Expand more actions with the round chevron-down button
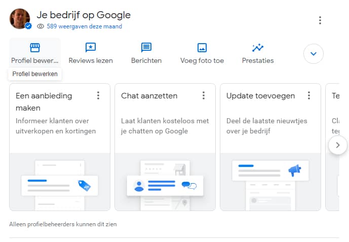This screenshot has width=349, height=242. 314,54
